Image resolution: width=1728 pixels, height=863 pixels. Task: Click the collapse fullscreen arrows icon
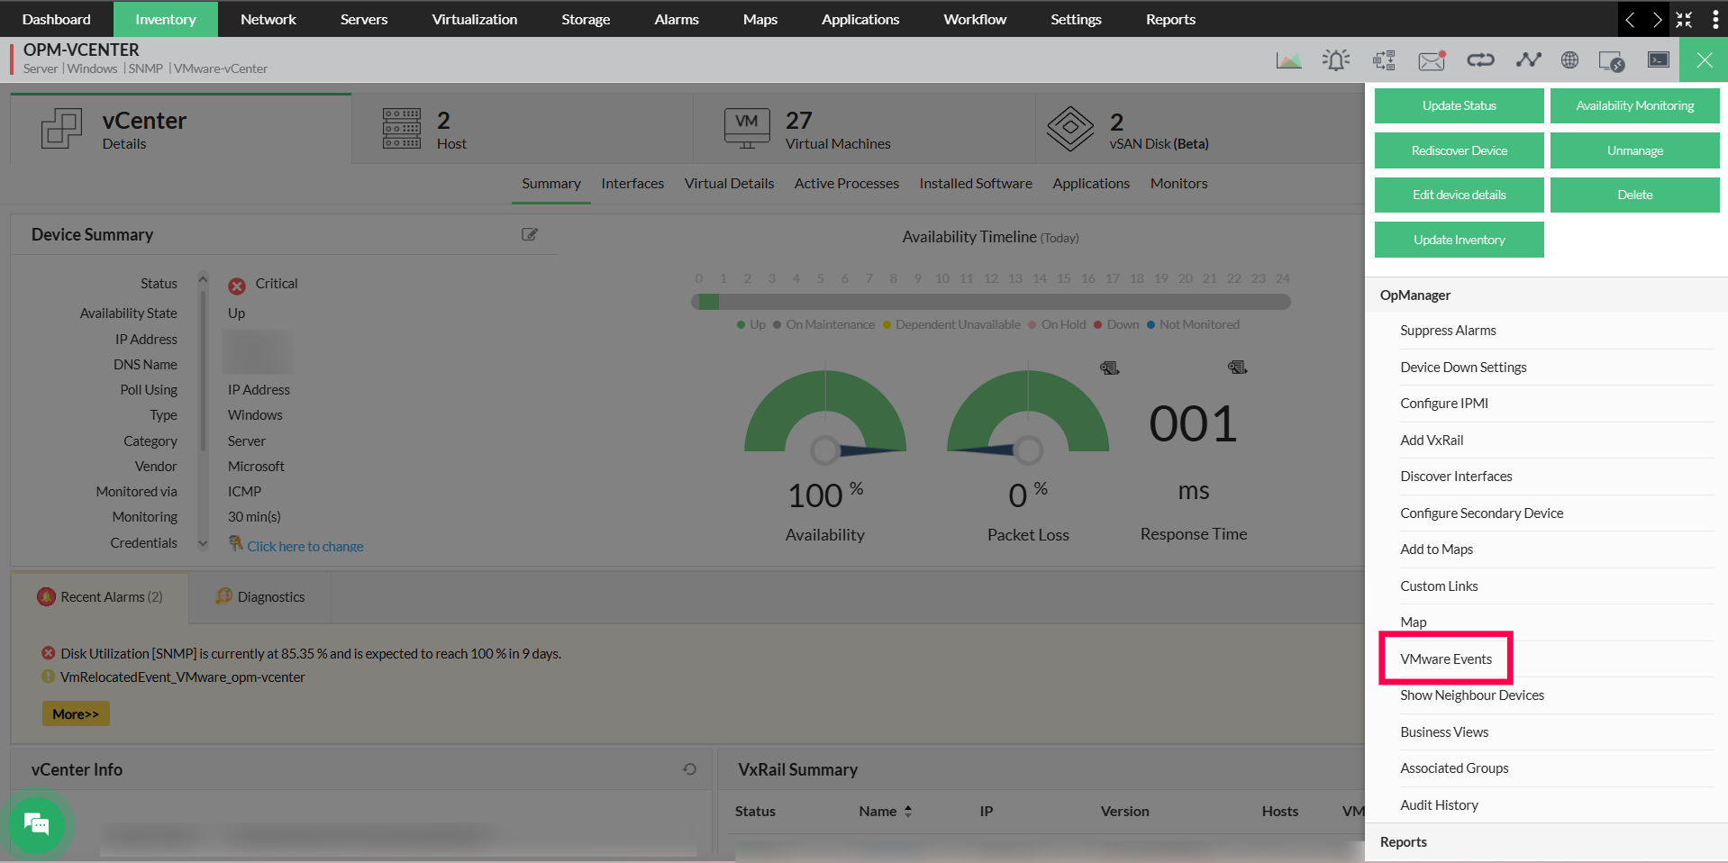[x=1684, y=19]
